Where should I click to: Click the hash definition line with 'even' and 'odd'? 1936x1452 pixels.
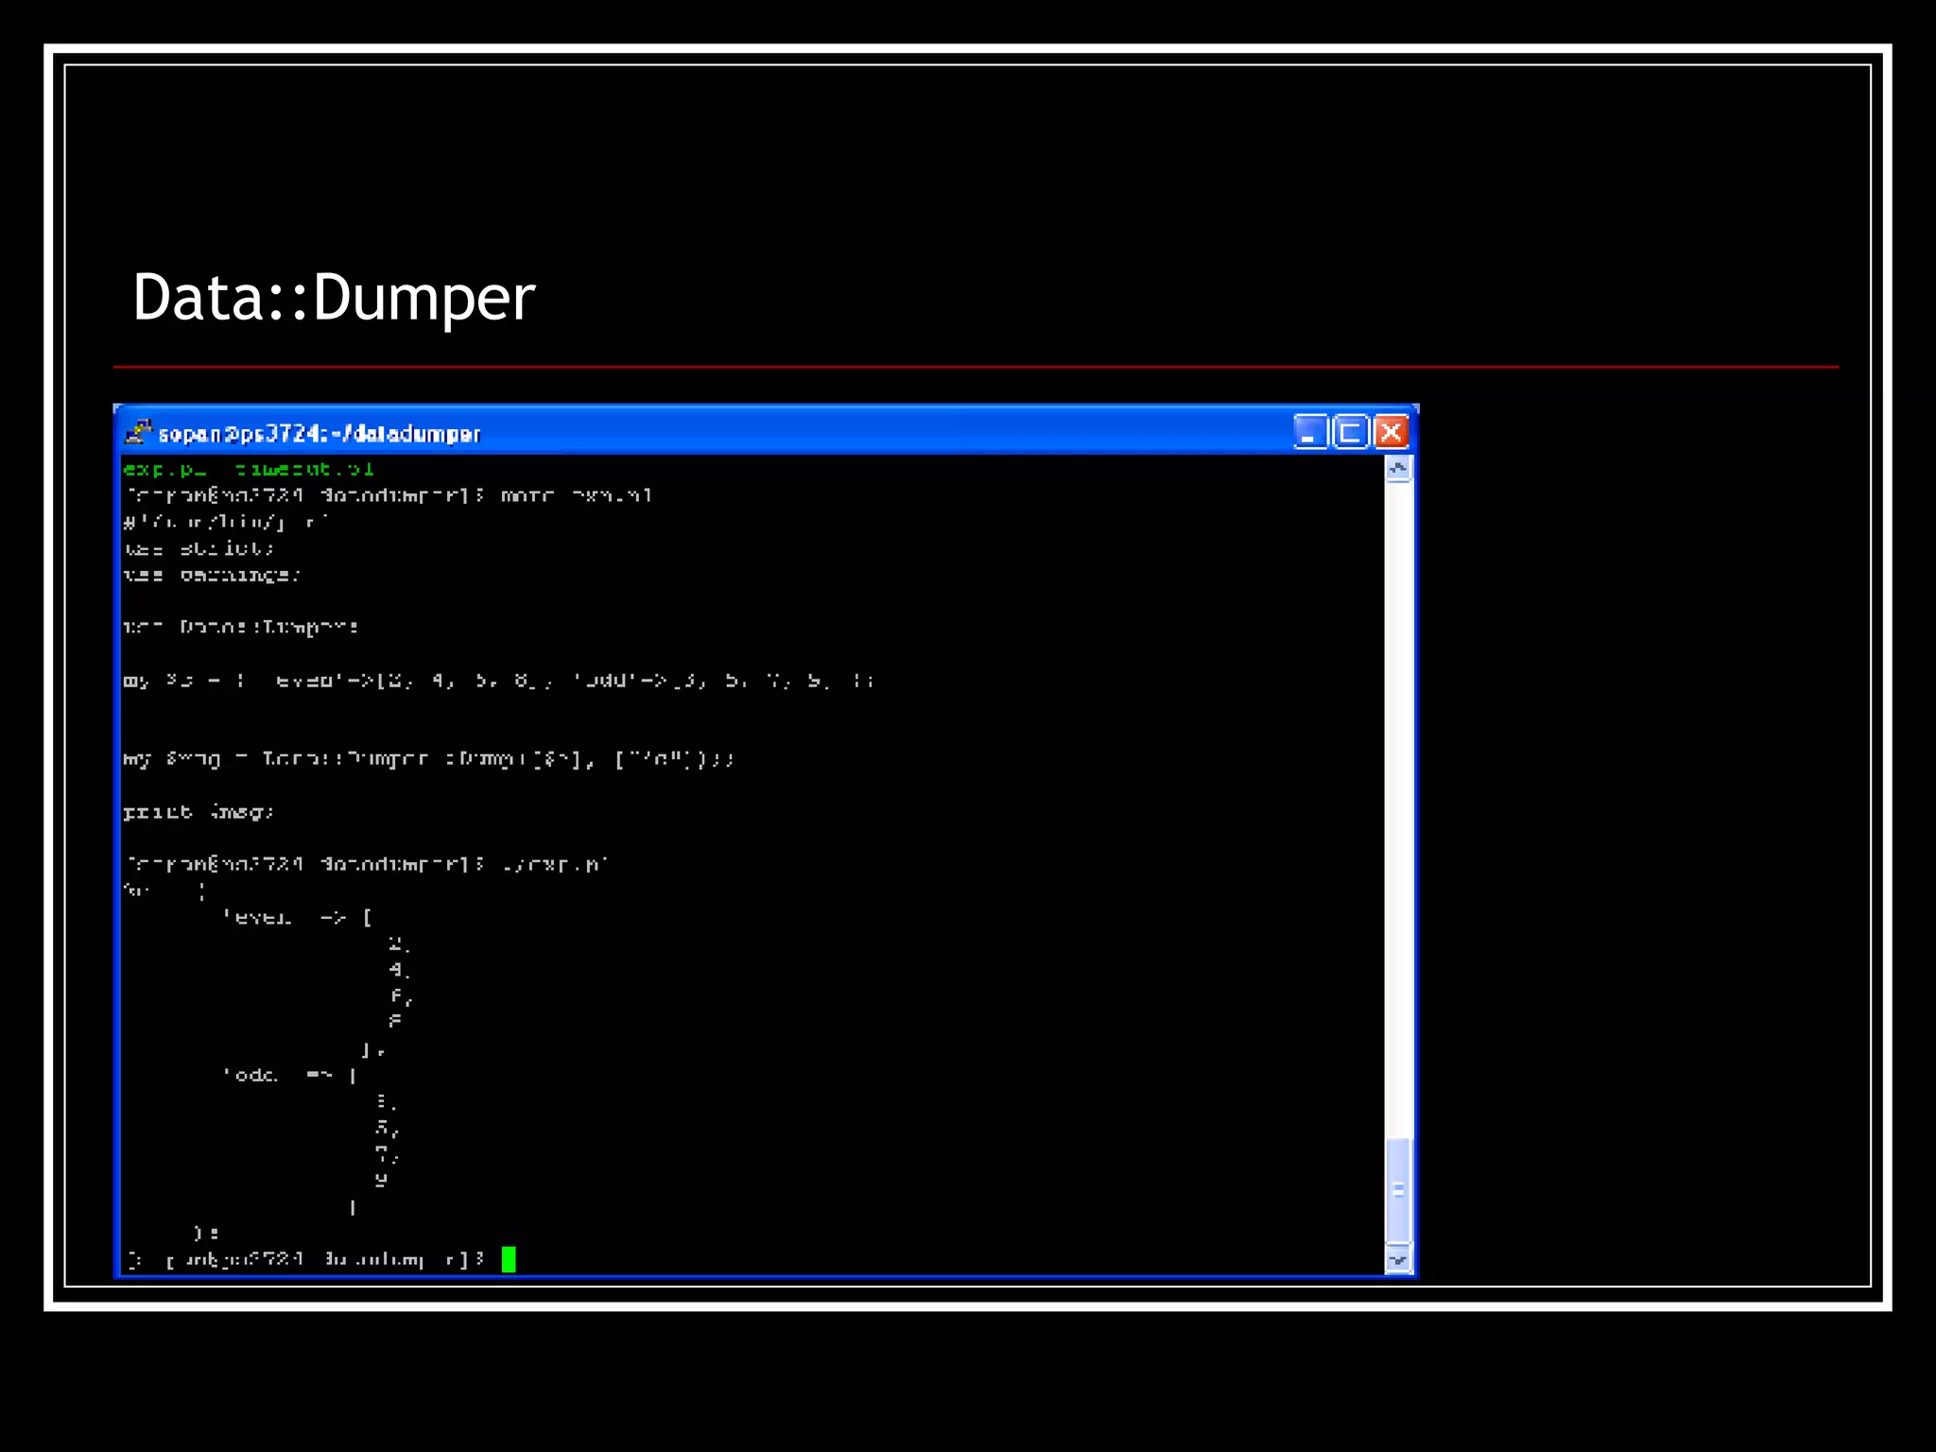(498, 681)
